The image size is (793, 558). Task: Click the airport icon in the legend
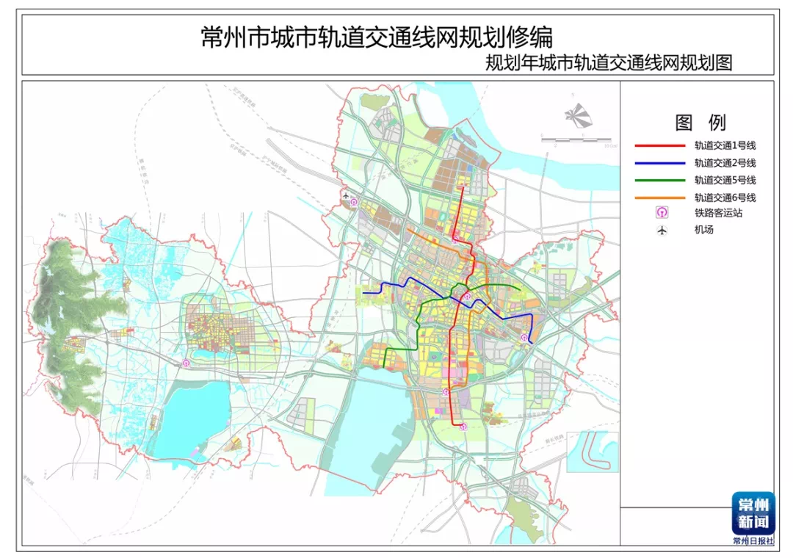click(x=662, y=231)
